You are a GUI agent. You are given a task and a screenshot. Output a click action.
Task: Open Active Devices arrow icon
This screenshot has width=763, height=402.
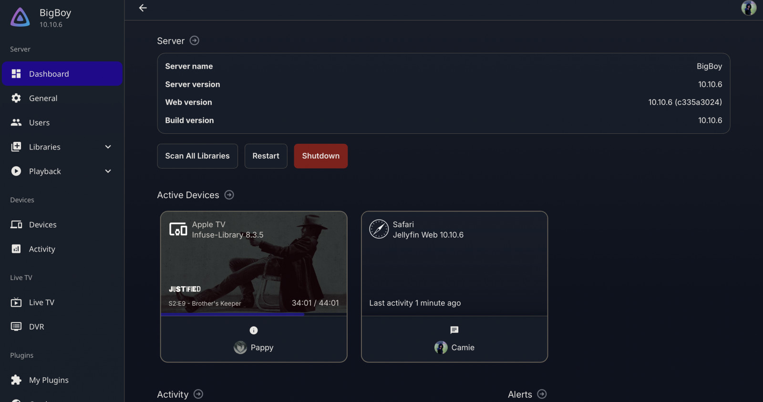coord(229,195)
